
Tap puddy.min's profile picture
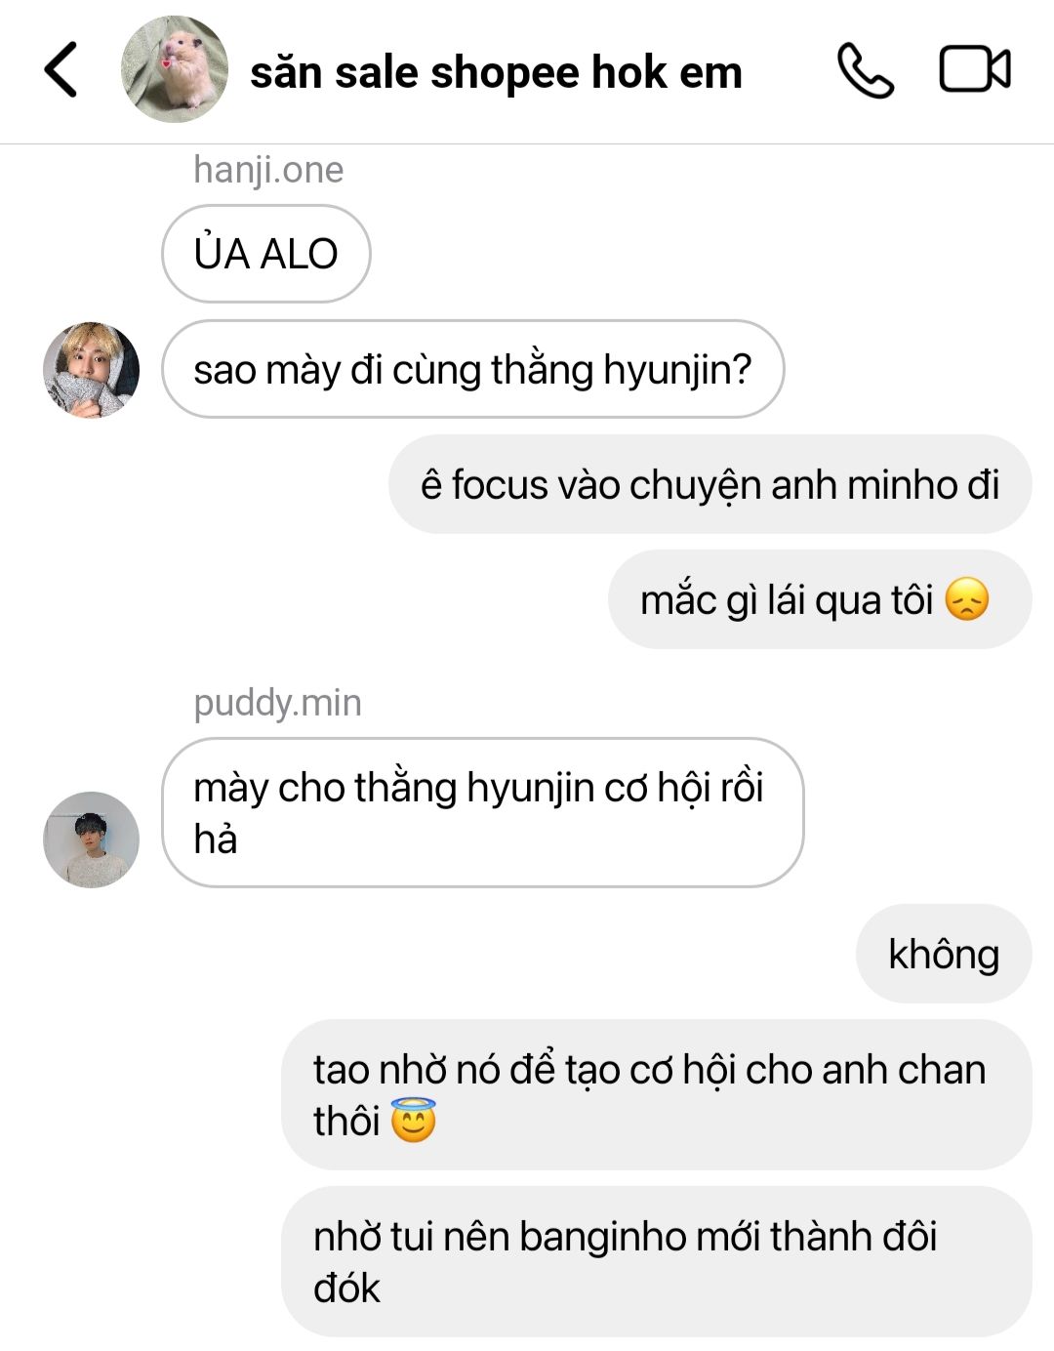click(92, 839)
